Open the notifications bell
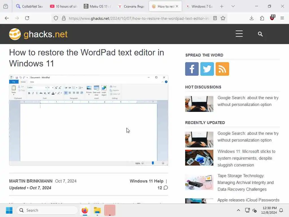 (x=281, y=210)
